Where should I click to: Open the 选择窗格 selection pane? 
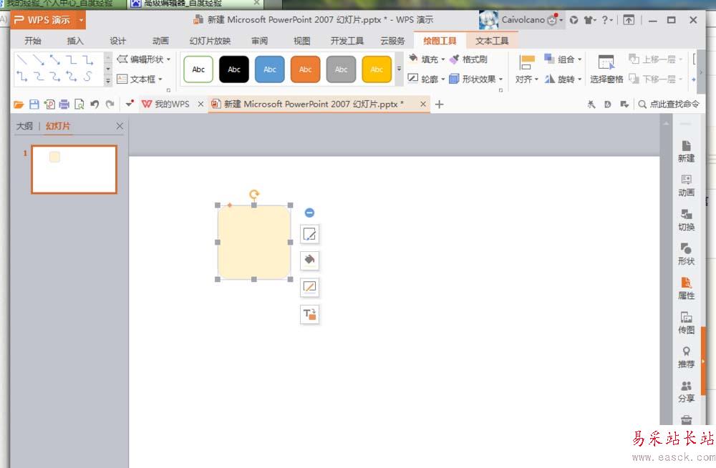pos(606,69)
